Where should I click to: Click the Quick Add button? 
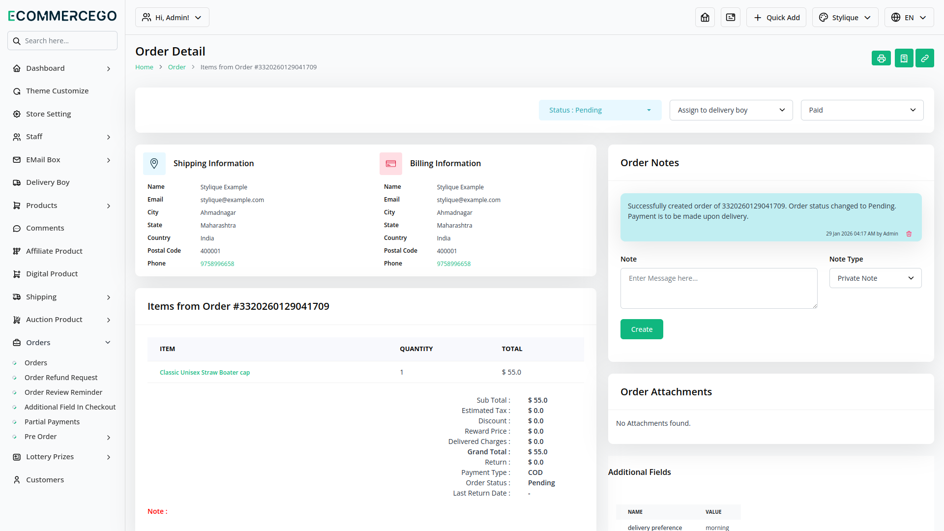776,17
